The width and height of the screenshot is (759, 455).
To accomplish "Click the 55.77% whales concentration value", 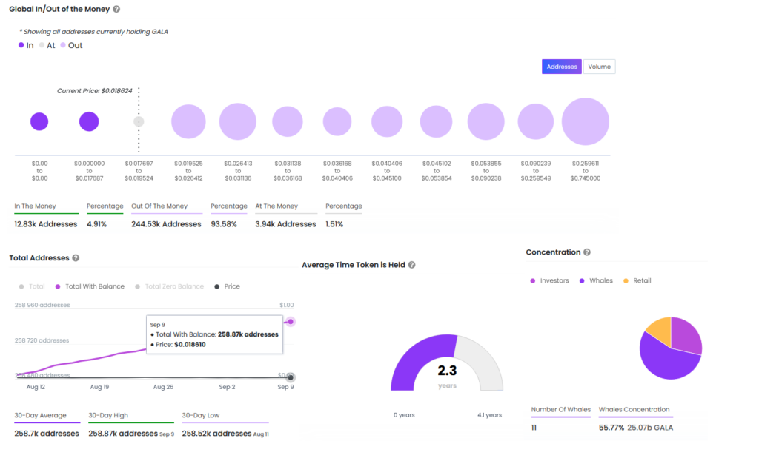I will tap(611, 428).
